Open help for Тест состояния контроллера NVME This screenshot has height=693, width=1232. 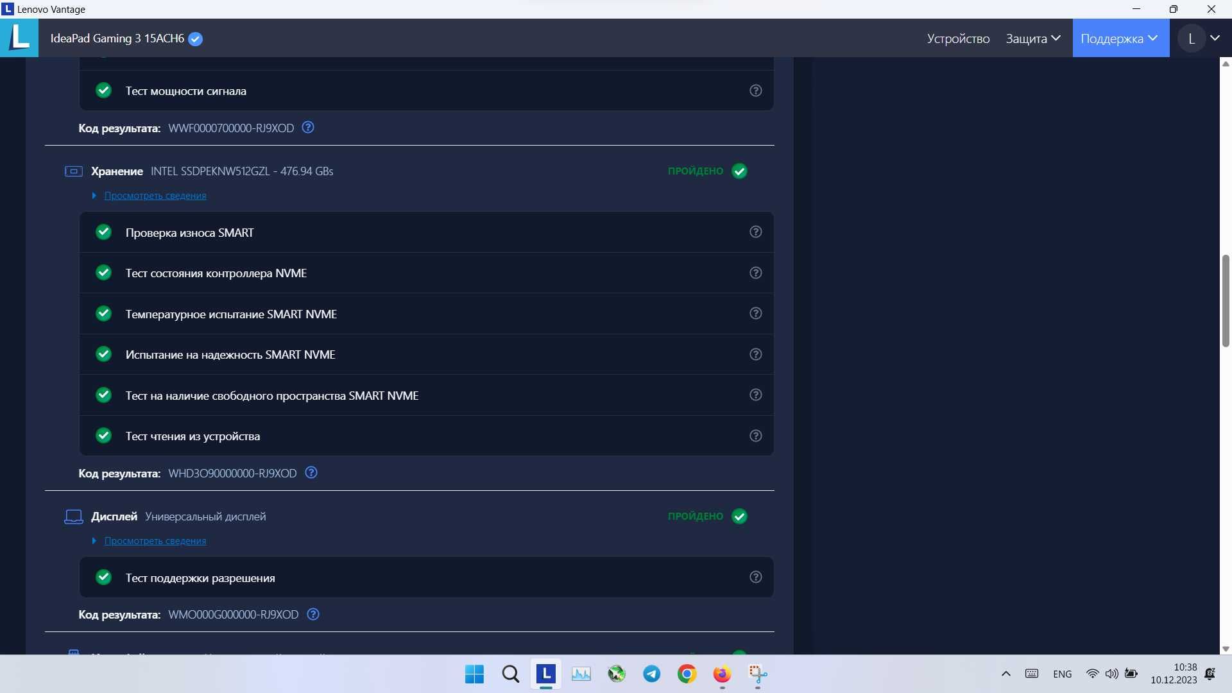coord(756,273)
